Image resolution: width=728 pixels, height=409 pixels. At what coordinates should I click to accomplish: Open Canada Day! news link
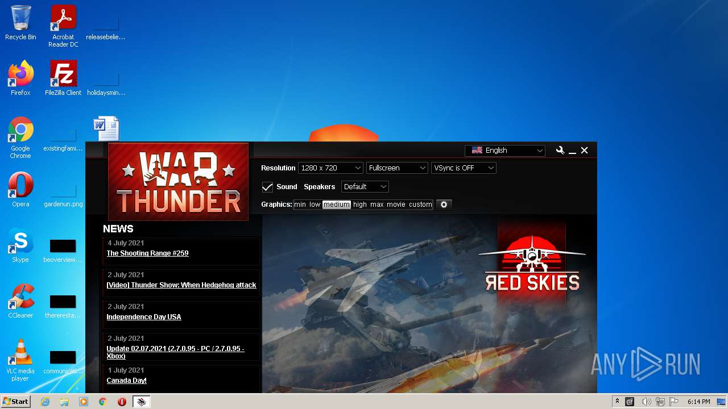click(126, 381)
